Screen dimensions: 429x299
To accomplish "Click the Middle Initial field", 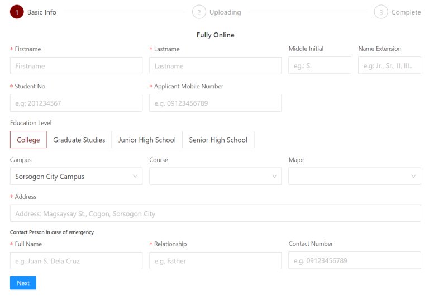I will coord(320,66).
